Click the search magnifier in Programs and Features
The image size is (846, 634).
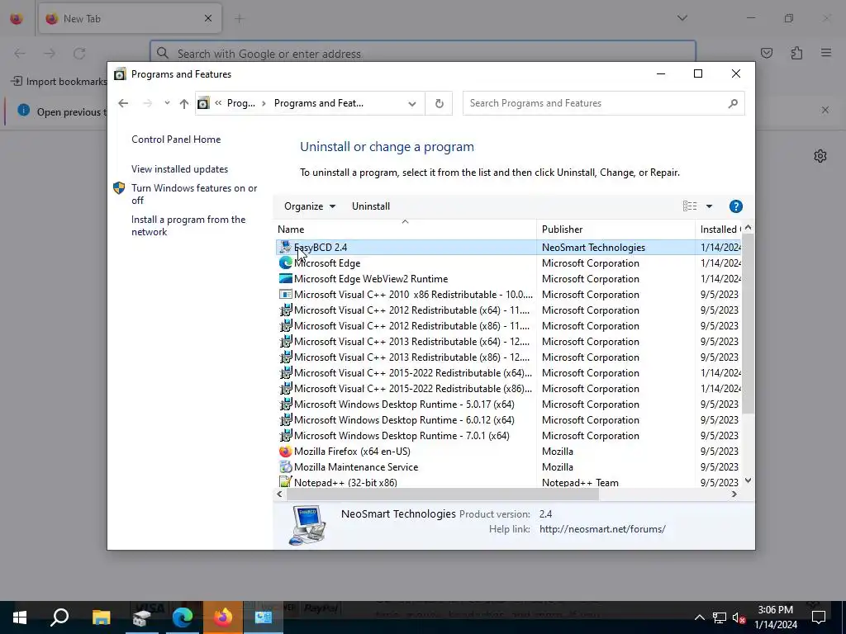click(x=733, y=103)
